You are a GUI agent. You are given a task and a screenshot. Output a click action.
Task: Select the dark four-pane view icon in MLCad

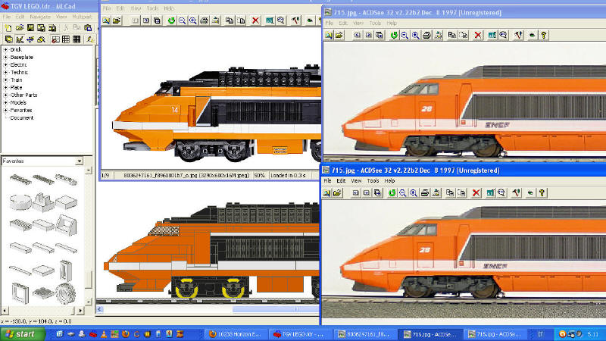[77, 39]
